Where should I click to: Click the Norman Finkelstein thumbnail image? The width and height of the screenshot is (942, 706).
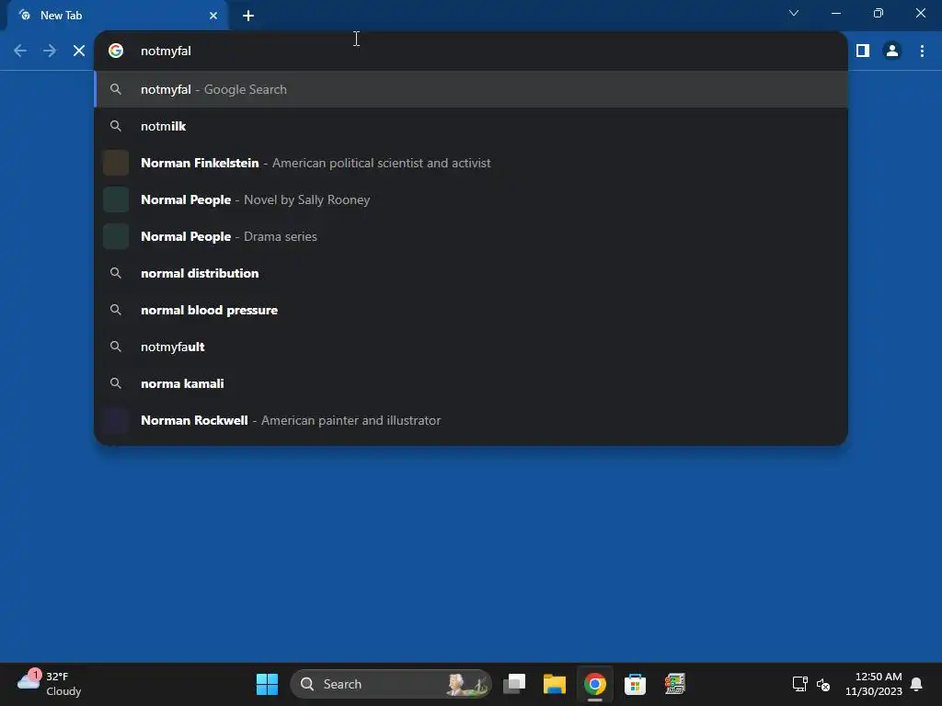click(x=116, y=163)
